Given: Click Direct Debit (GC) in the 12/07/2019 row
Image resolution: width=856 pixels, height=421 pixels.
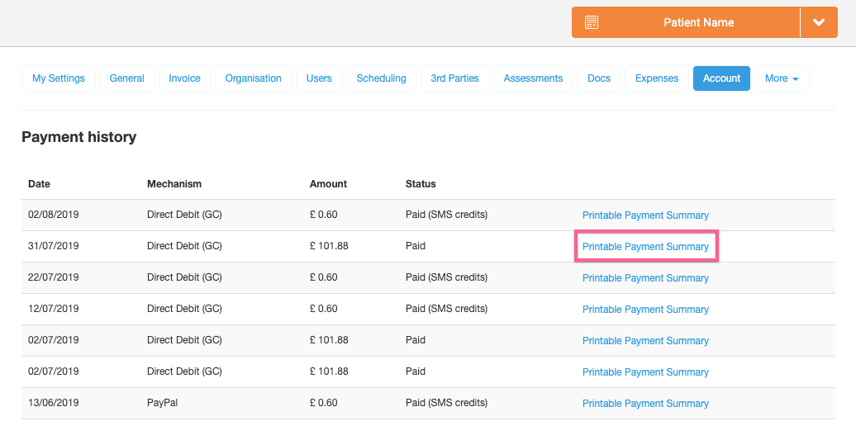Looking at the screenshot, I should (184, 309).
